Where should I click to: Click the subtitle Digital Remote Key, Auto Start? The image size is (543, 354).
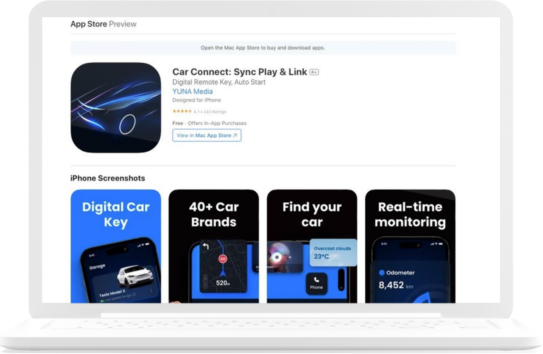(x=219, y=82)
